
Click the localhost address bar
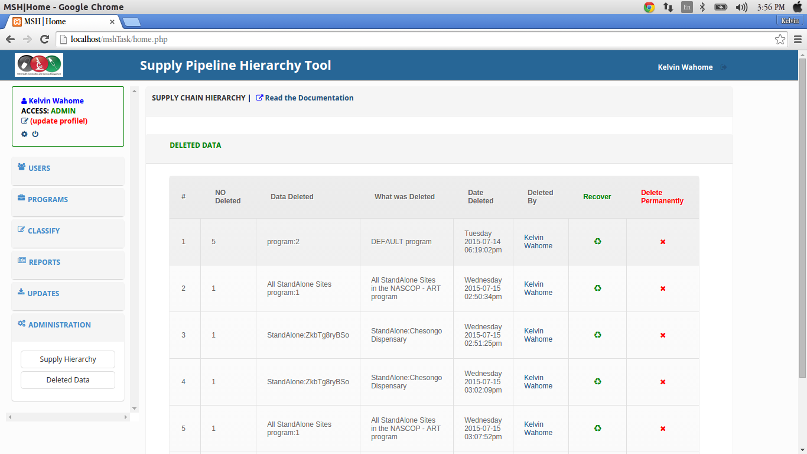[x=414, y=39]
